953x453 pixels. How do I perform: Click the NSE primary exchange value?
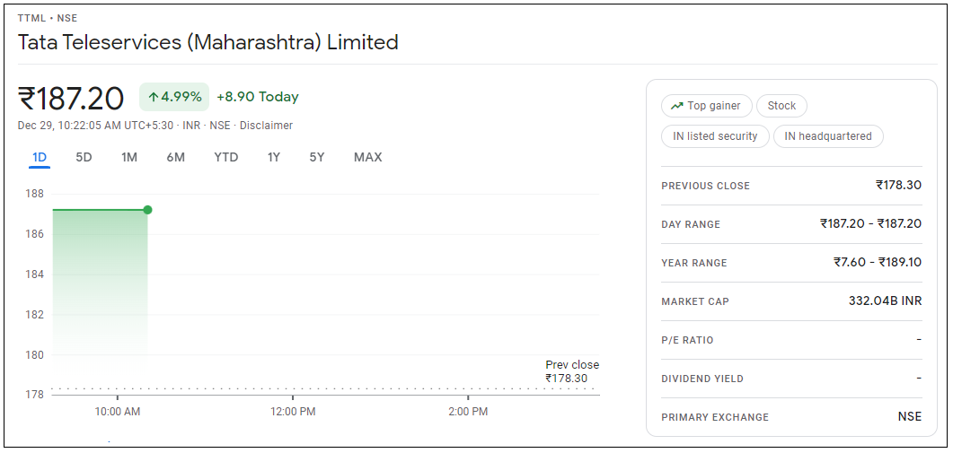tap(910, 416)
